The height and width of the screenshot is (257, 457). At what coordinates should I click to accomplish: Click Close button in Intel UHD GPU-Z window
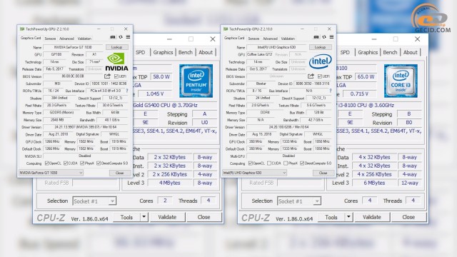coord(323,173)
